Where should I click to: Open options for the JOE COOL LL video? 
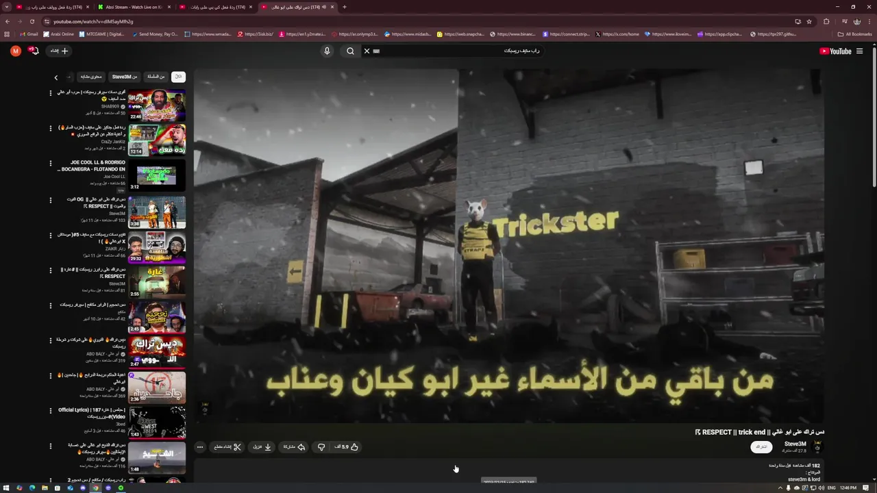50,164
